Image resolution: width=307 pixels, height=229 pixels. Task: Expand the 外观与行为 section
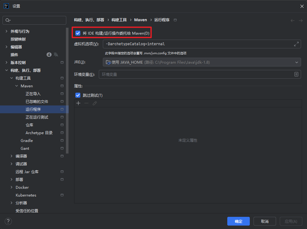[x=7, y=31]
